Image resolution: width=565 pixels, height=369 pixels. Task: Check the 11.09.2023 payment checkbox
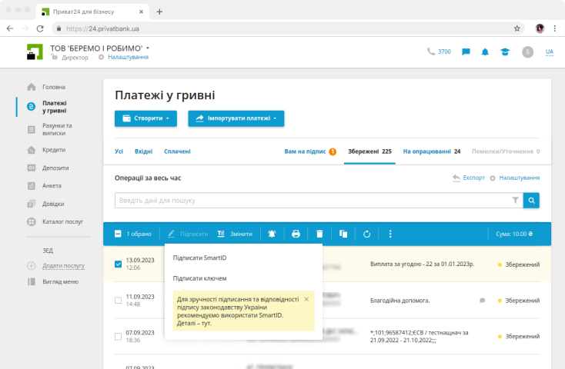click(118, 300)
